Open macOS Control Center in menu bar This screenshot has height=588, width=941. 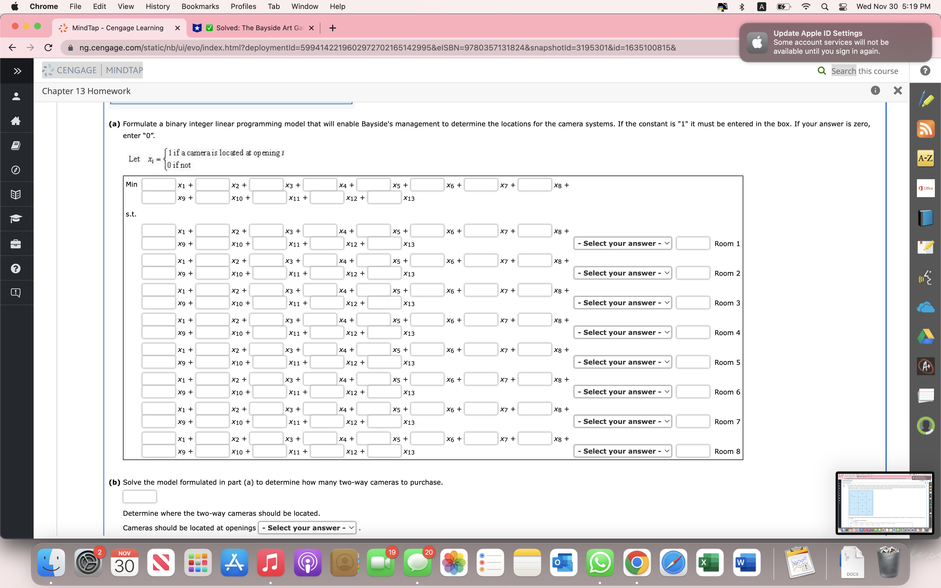tap(843, 7)
